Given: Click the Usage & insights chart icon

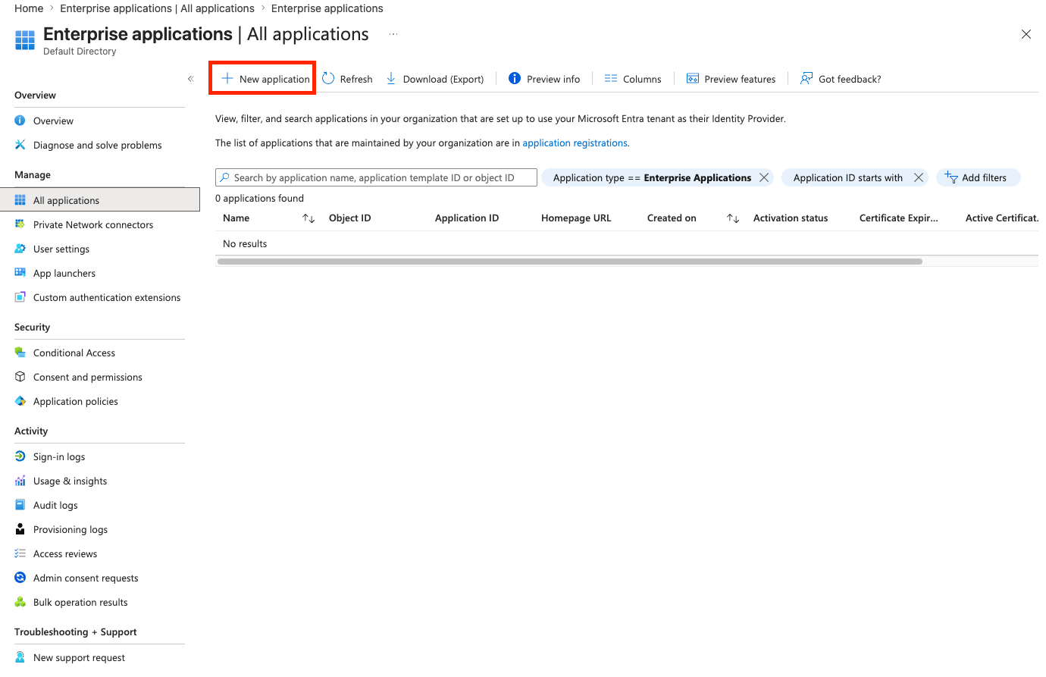Looking at the screenshot, I should click(20, 481).
